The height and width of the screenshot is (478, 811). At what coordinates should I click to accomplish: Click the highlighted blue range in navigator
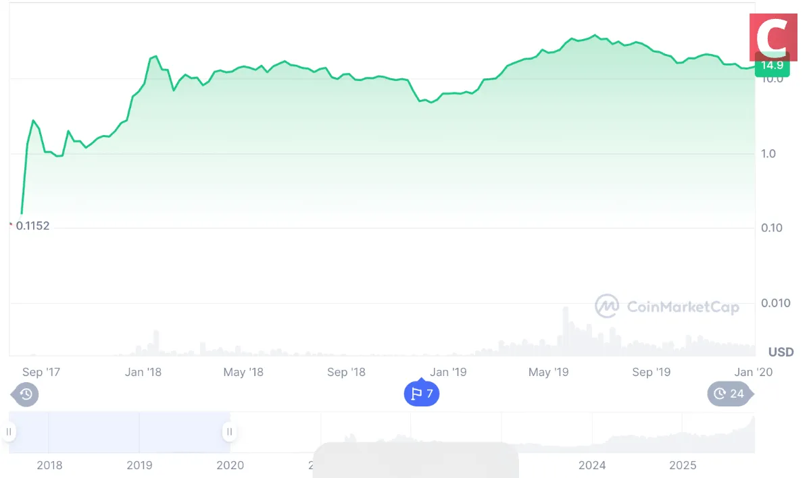tap(120, 431)
